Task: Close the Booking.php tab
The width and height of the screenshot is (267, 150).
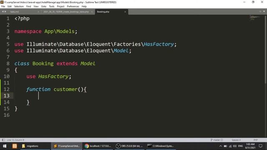Action: click(125, 12)
